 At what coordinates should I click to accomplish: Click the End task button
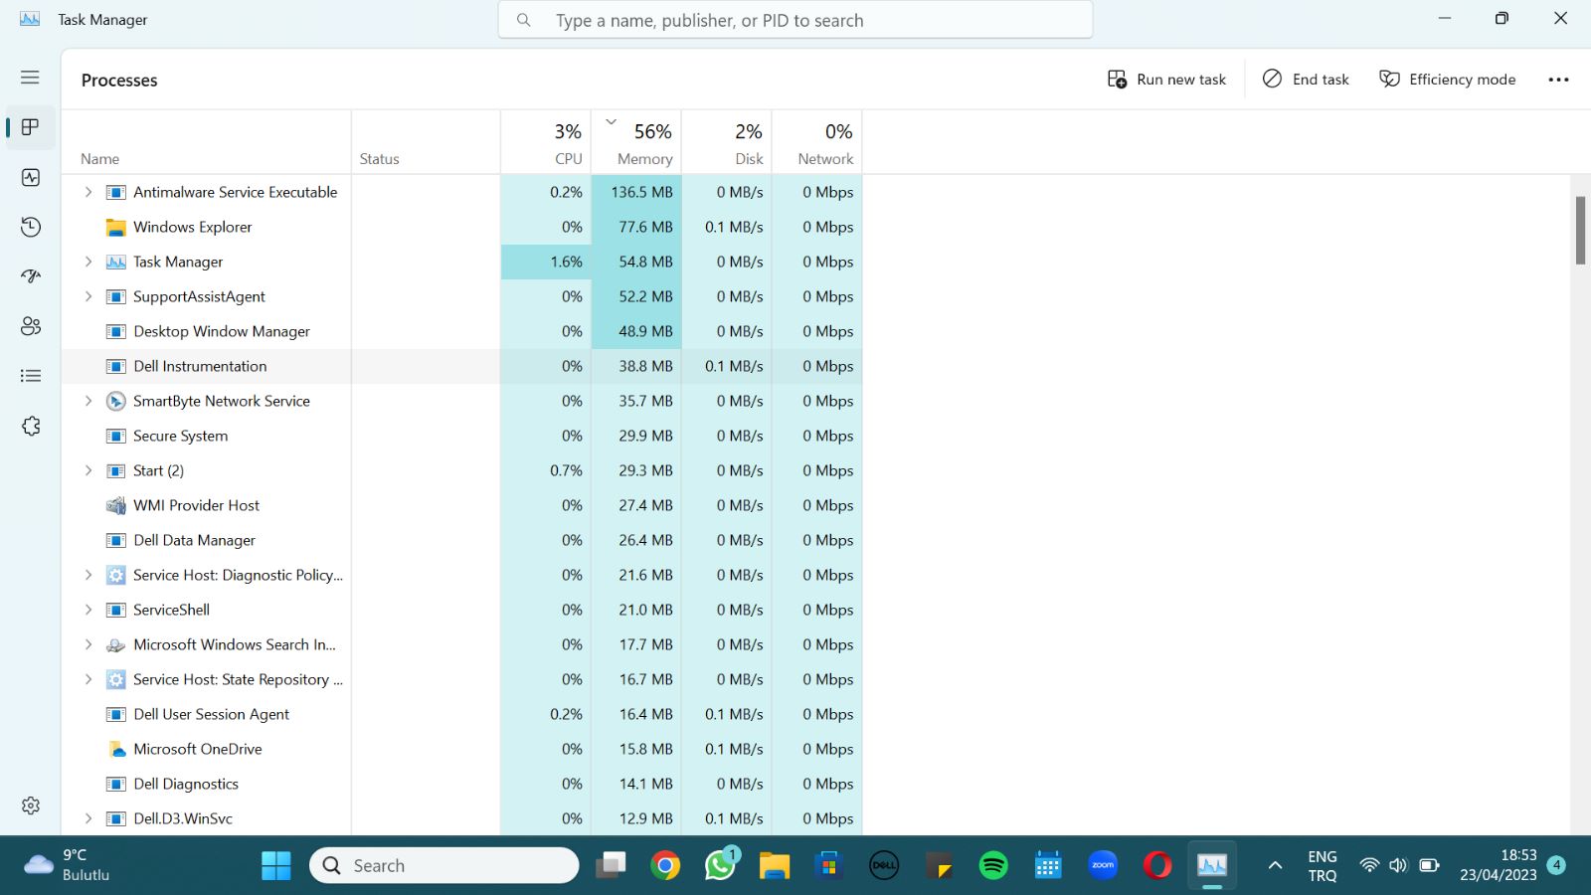pyautogui.click(x=1306, y=80)
